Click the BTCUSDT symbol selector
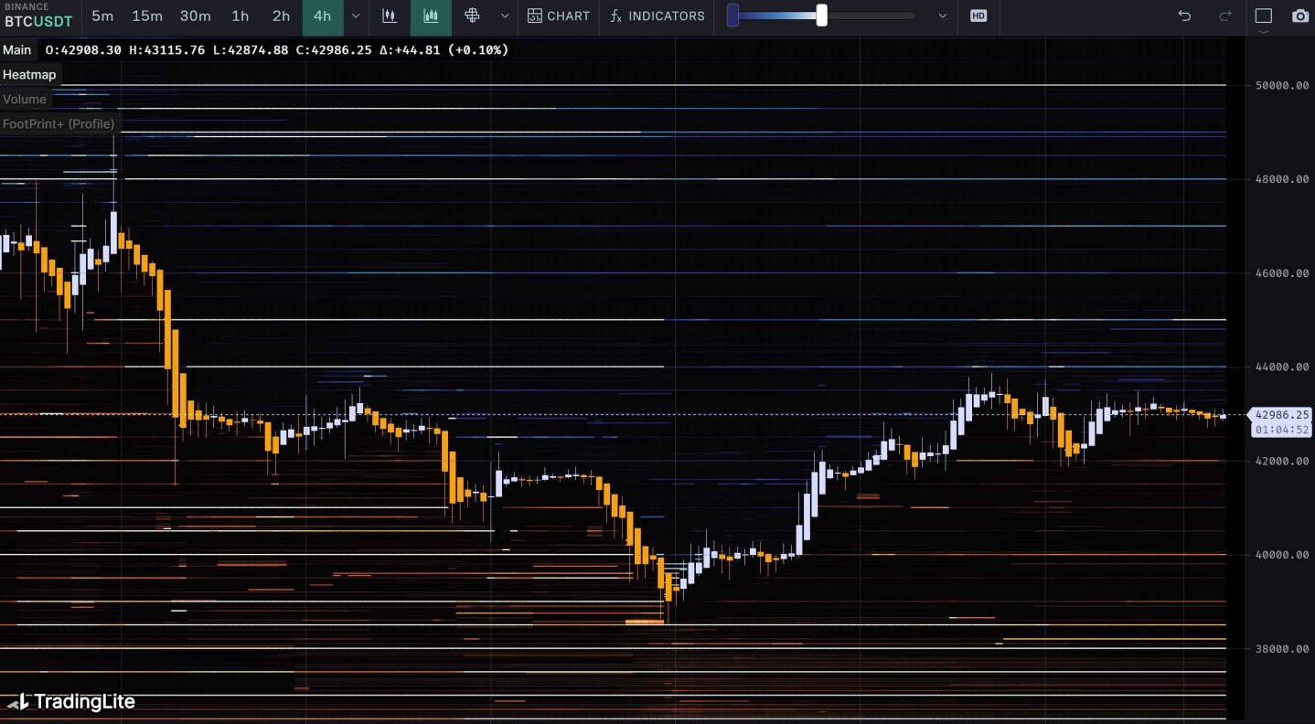The width and height of the screenshot is (1315, 724). [x=38, y=21]
